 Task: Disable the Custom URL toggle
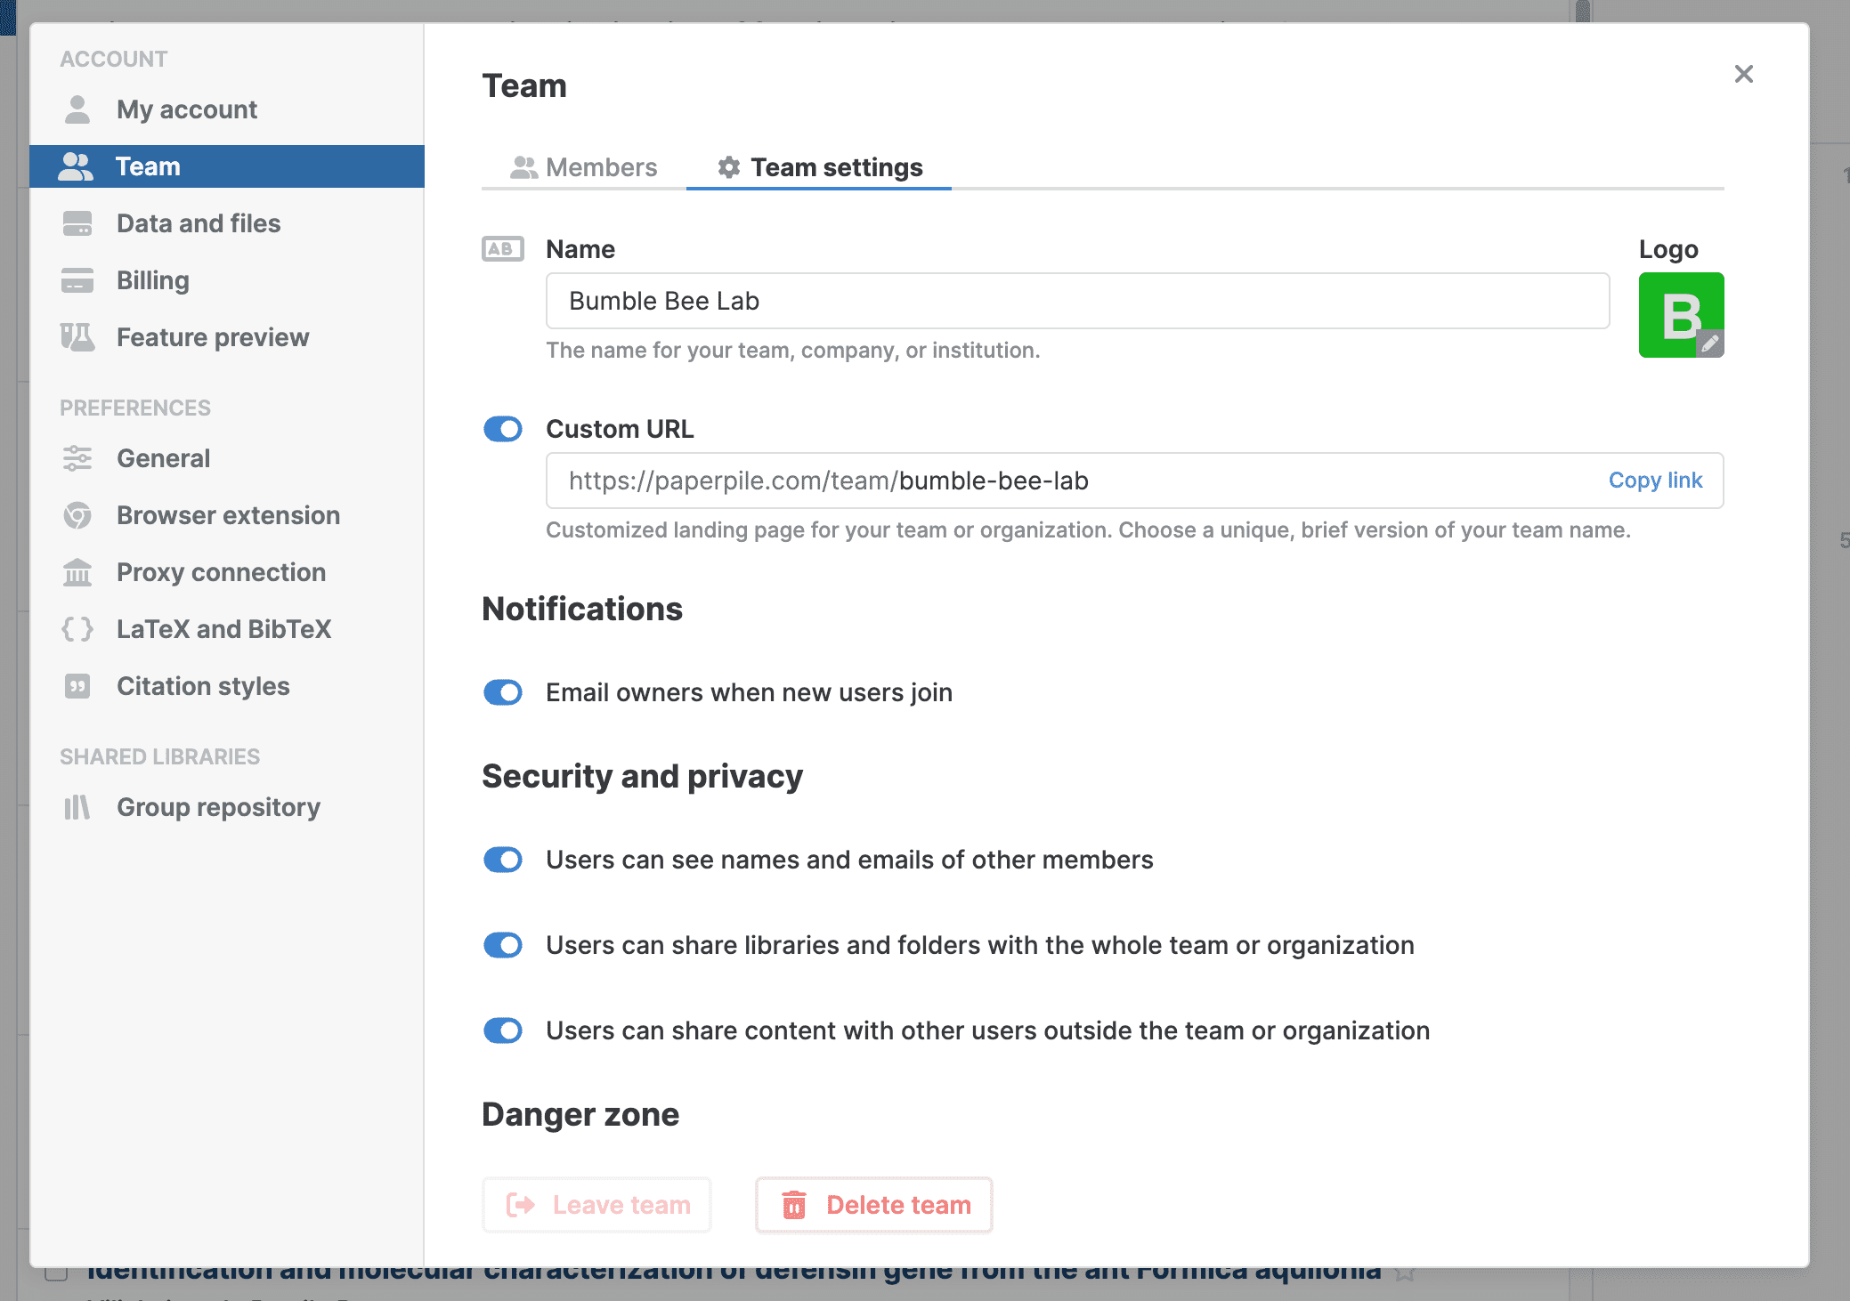click(503, 429)
